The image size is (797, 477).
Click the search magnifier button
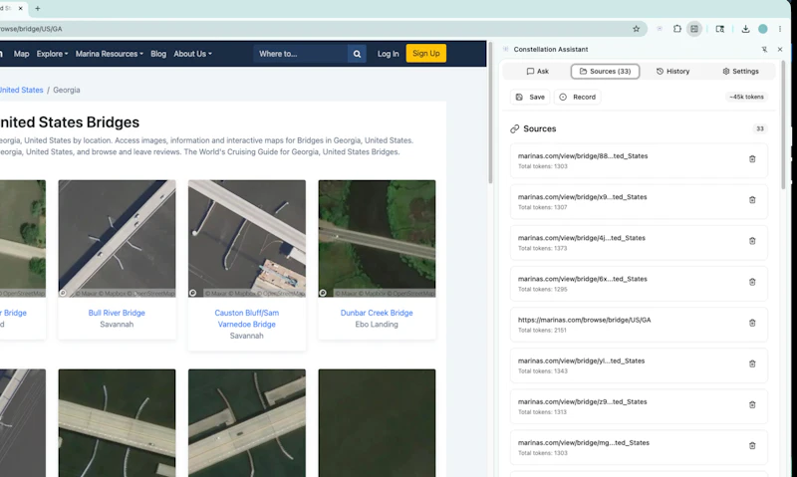pos(357,54)
